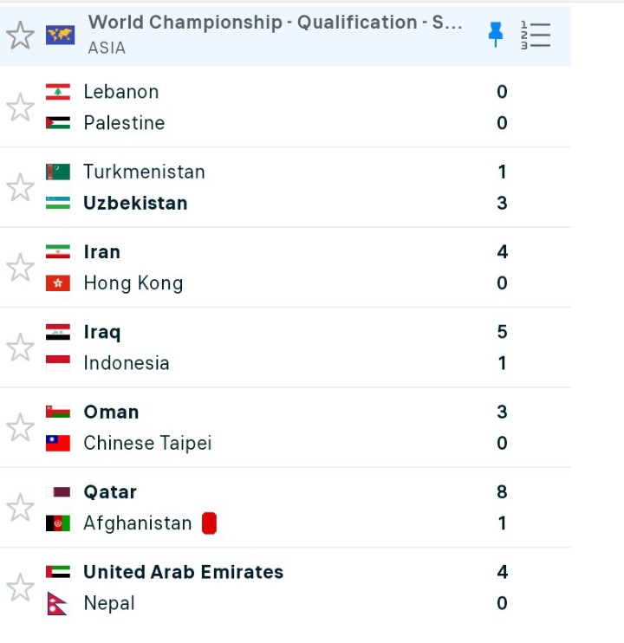Pin the World Championship Qualification league
This screenshot has height=643, width=624.
495,34
